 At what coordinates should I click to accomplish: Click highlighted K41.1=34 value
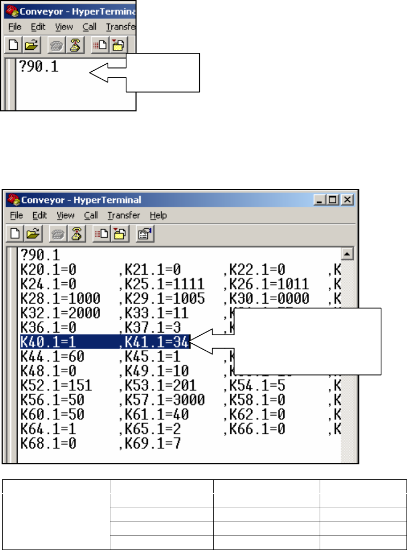click(157, 342)
